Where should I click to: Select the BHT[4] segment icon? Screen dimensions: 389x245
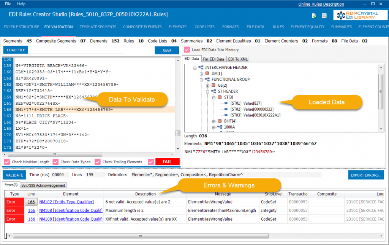[220, 121]
